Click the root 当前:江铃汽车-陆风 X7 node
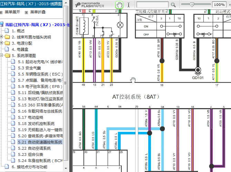The image size is (231, 172). 37,25
